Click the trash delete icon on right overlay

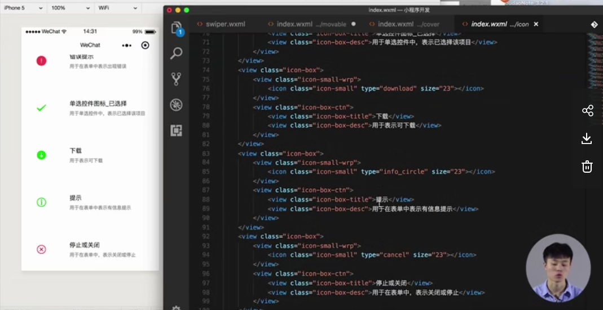point(587,167)
